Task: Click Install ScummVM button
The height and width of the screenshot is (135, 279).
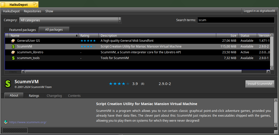Action: [260, 84]
